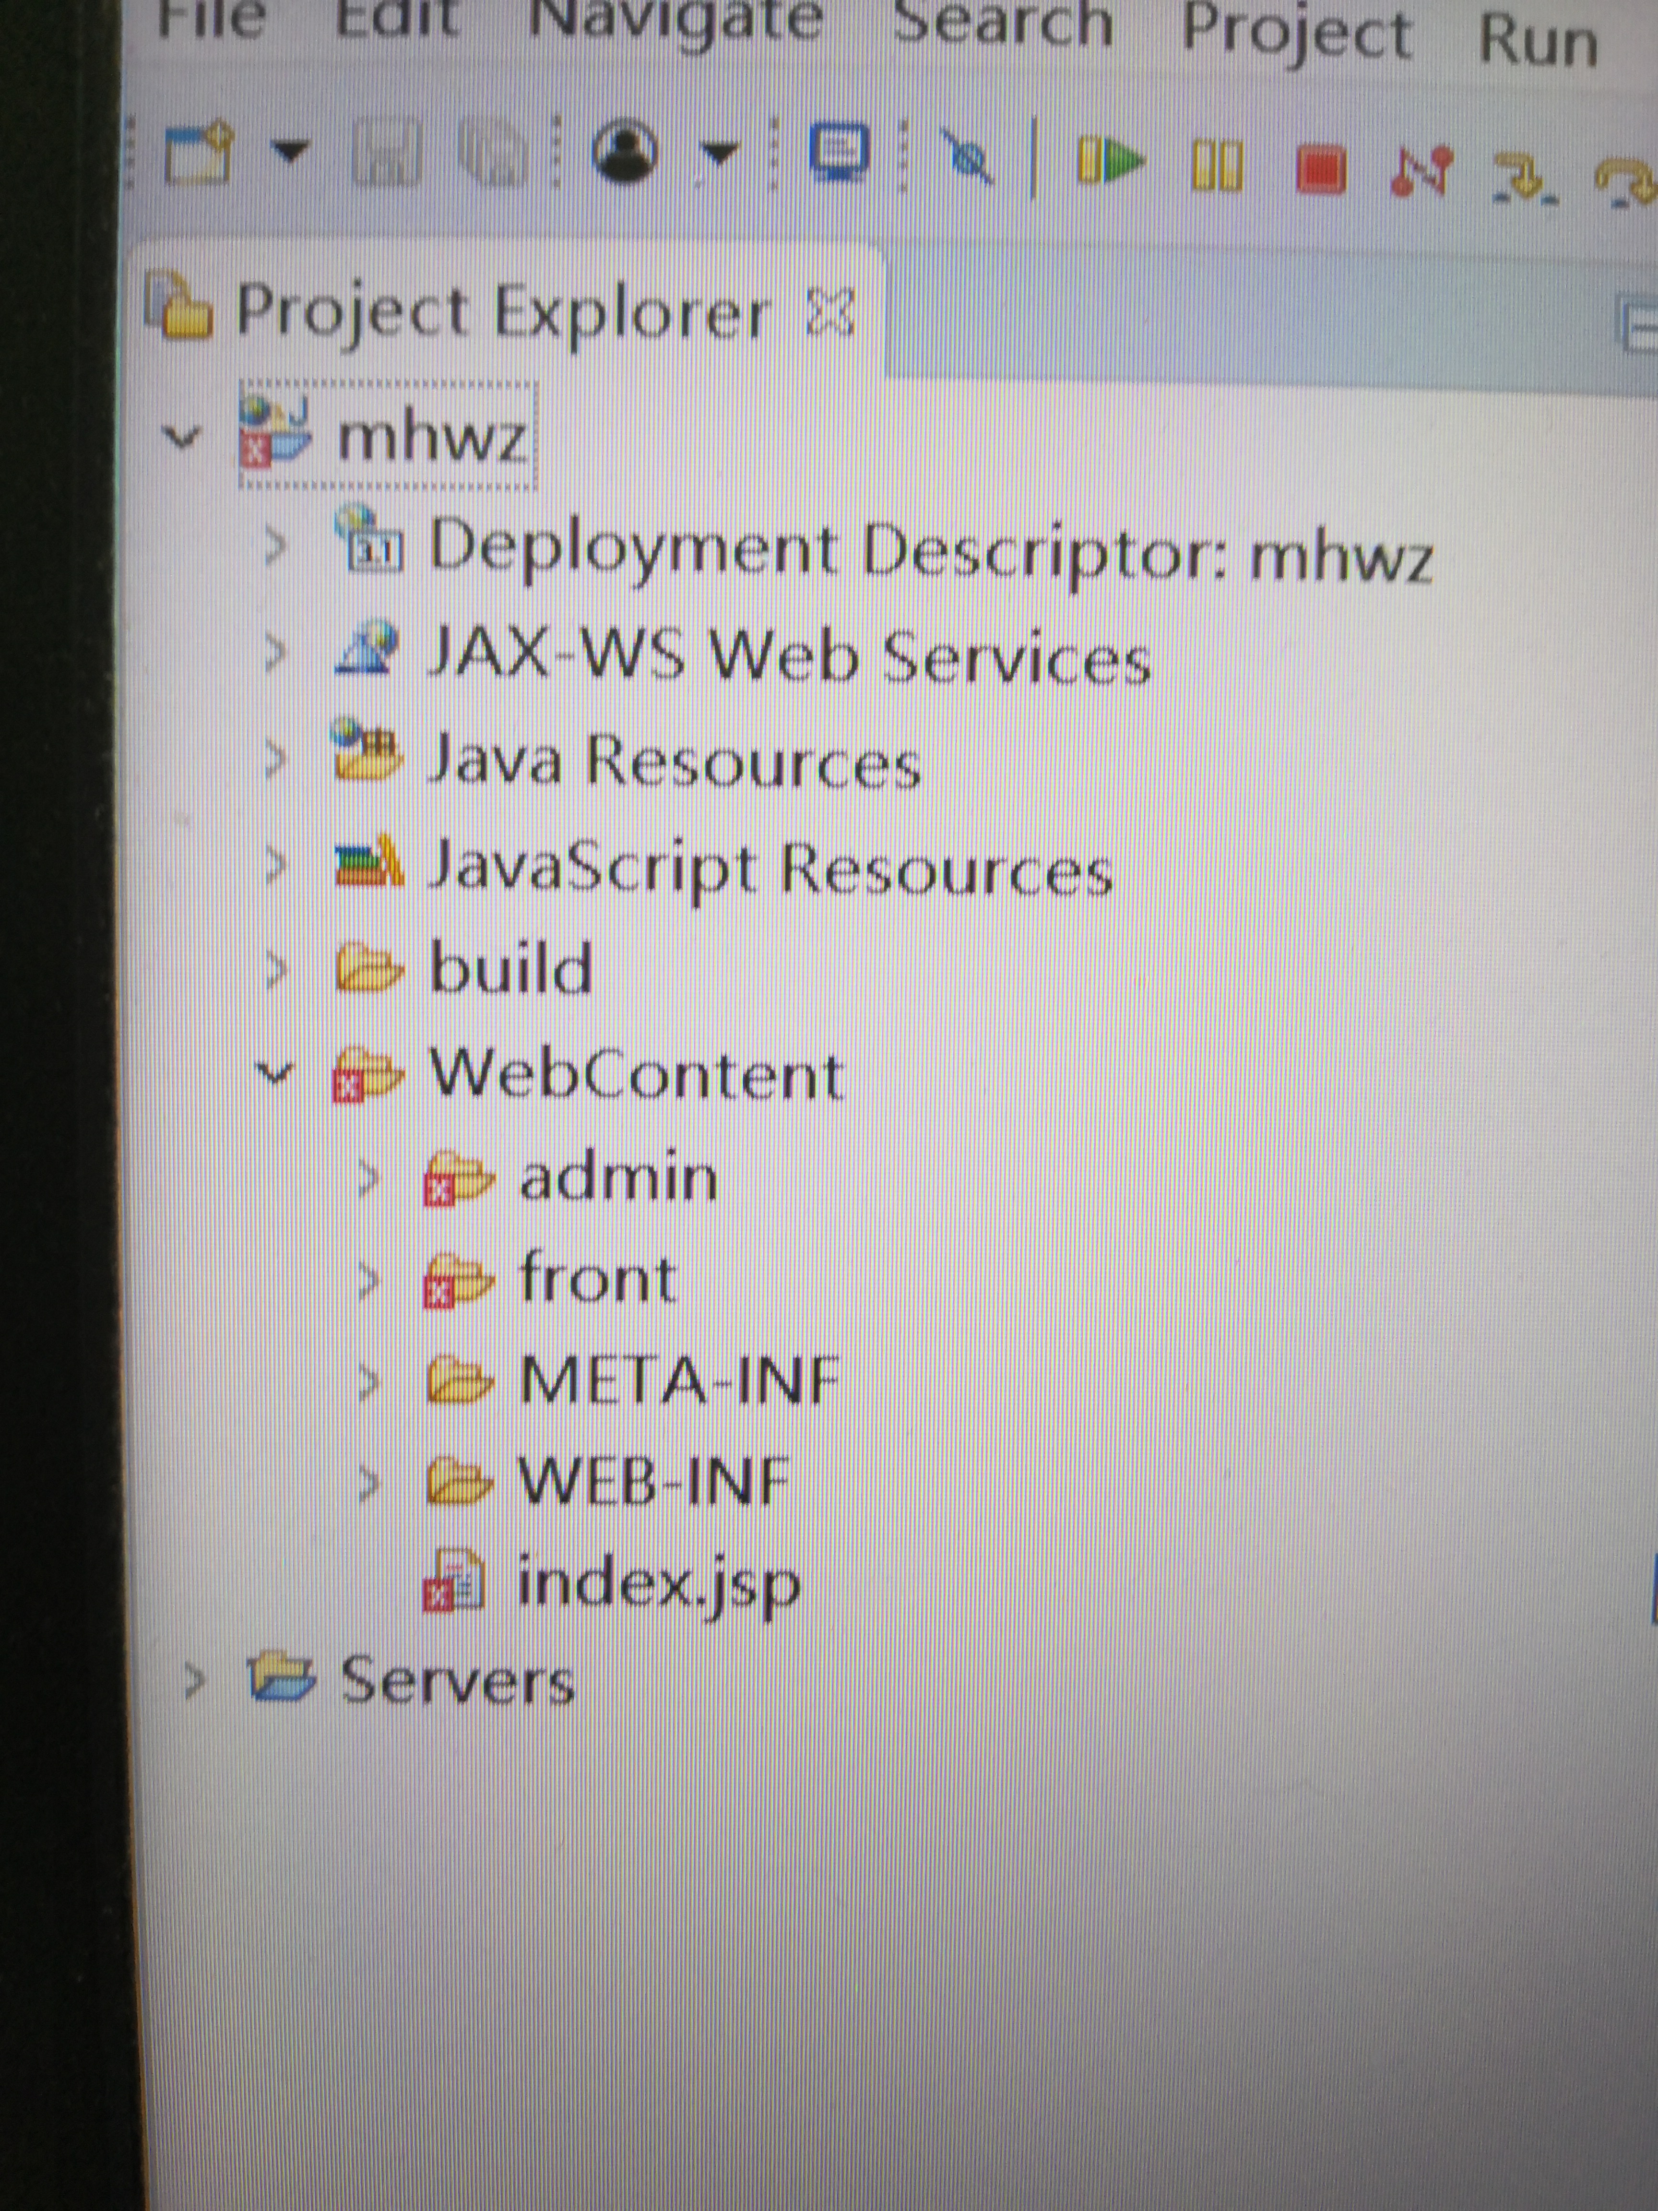Open the Run menu
The image size is (1658, 2211).
(1539, 40)
